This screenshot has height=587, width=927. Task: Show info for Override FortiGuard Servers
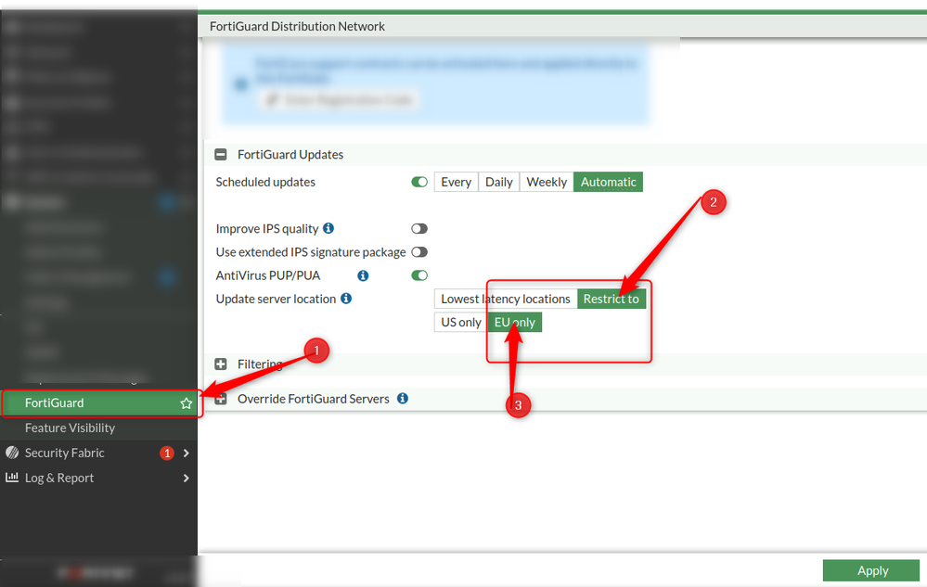tap(403, 398)
